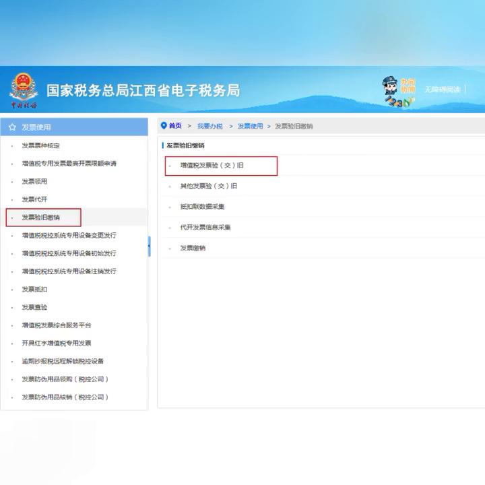Select 发票代开 in the sidebar

click(x=34, y=199)
